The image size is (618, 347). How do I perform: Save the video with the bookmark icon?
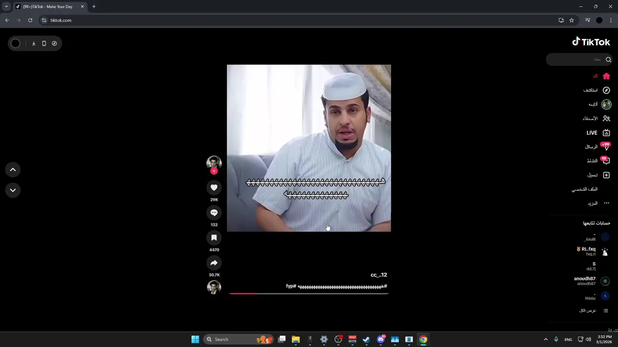[214, 238]
